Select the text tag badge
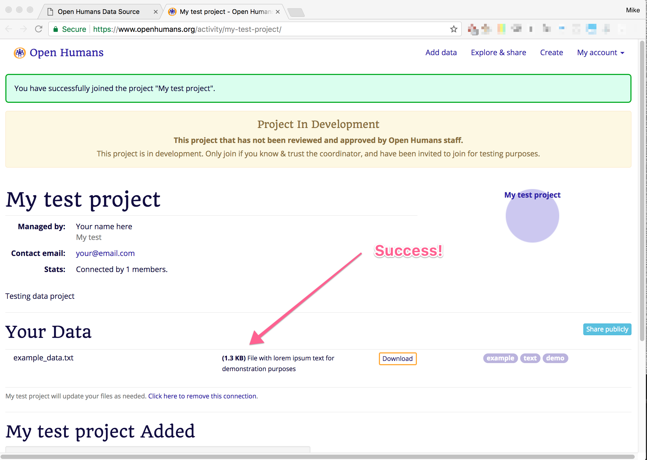The height and width of the screenshot is (460, 647). point(530,358)
